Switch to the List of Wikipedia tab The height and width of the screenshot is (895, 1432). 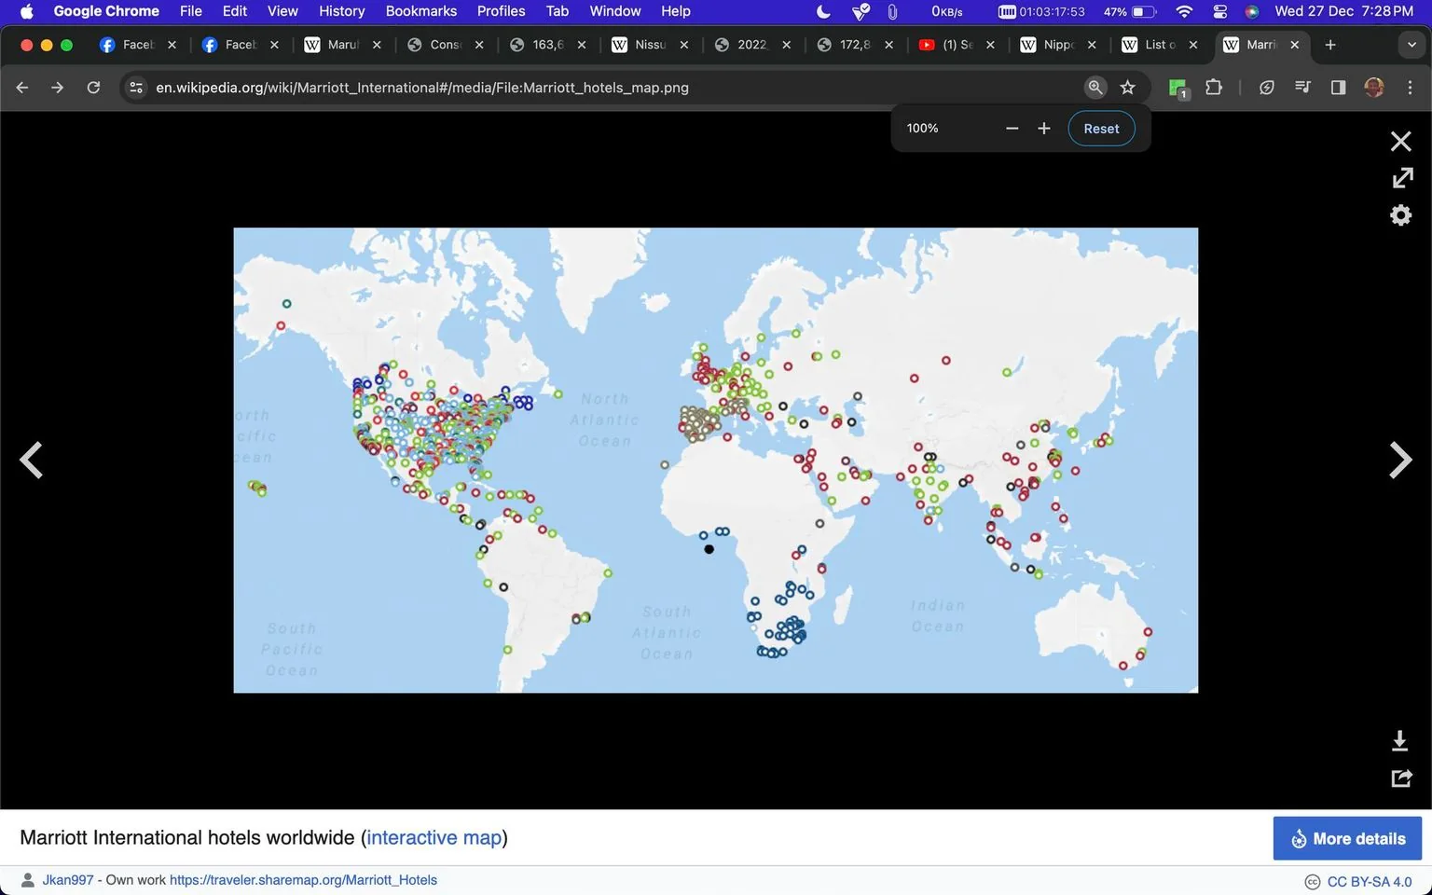tap(1160, 45)
